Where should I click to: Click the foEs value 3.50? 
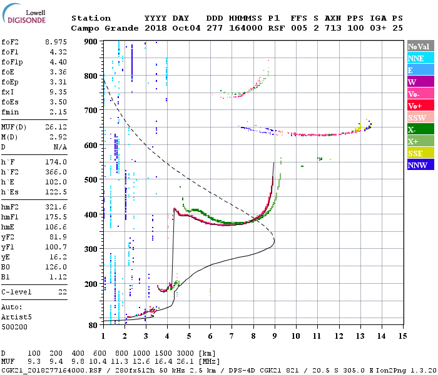[x=58, y=102]
